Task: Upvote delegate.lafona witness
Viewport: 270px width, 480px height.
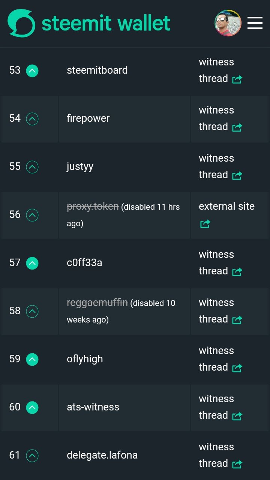Action: (32, 456)
